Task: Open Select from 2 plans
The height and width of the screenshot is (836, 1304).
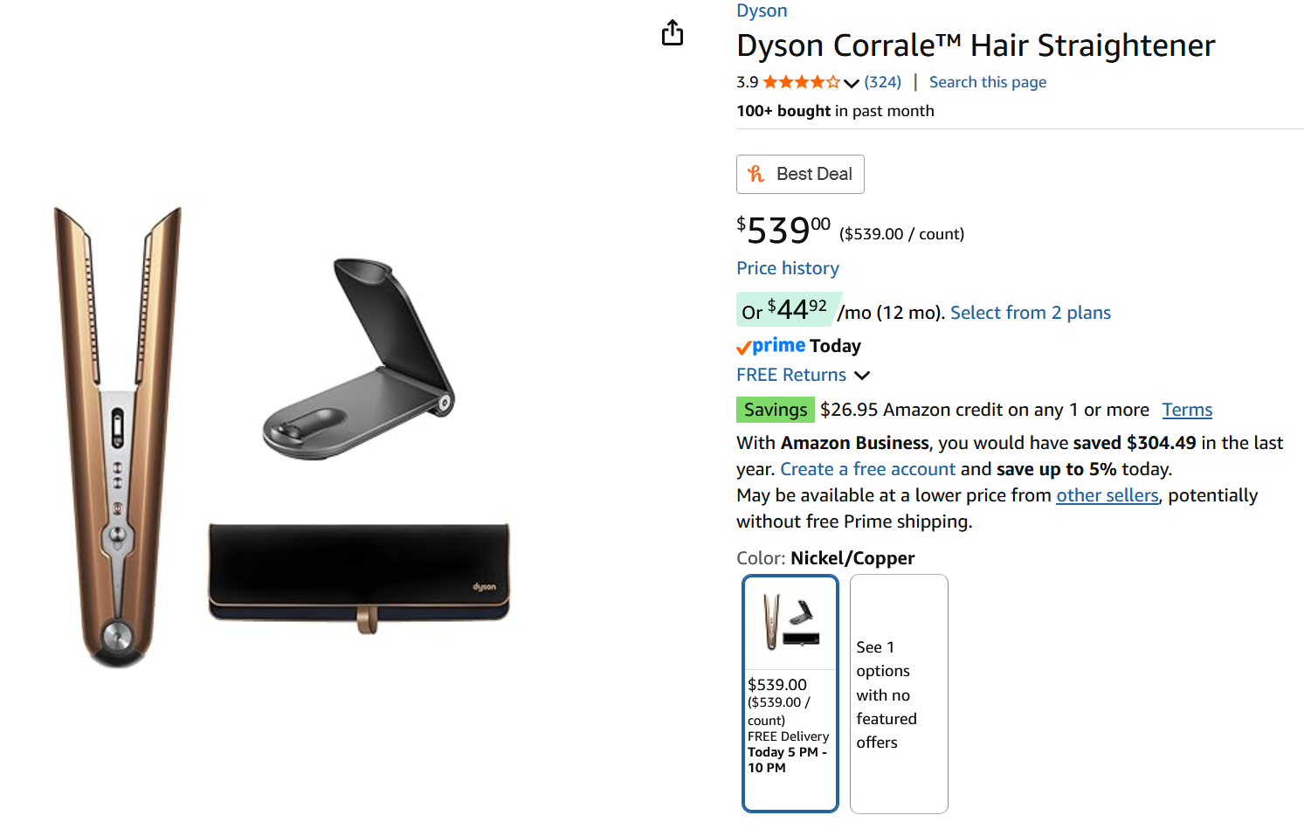Action: [x=1030, y=313]
